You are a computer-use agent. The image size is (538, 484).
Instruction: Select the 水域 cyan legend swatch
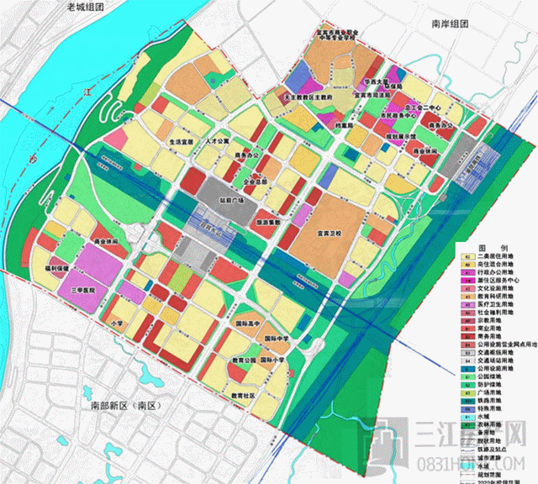click(x=467, y=417)
